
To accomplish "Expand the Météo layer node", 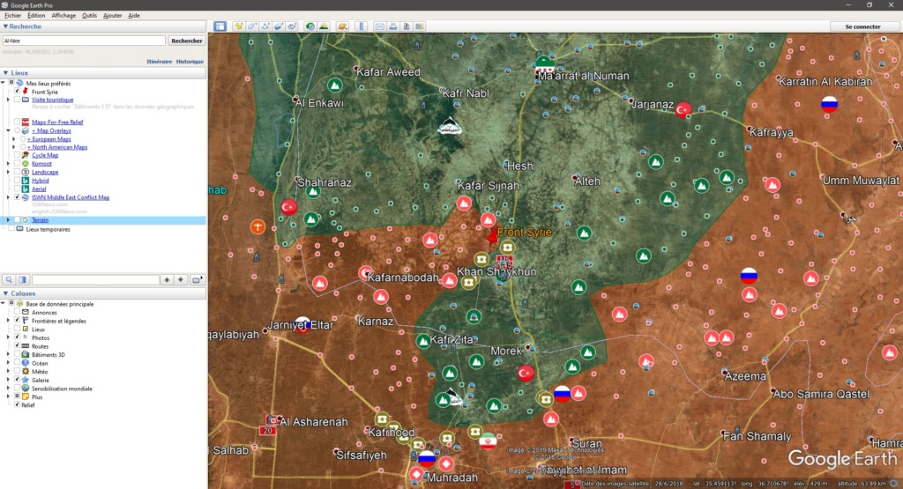I will pos(9,372).
